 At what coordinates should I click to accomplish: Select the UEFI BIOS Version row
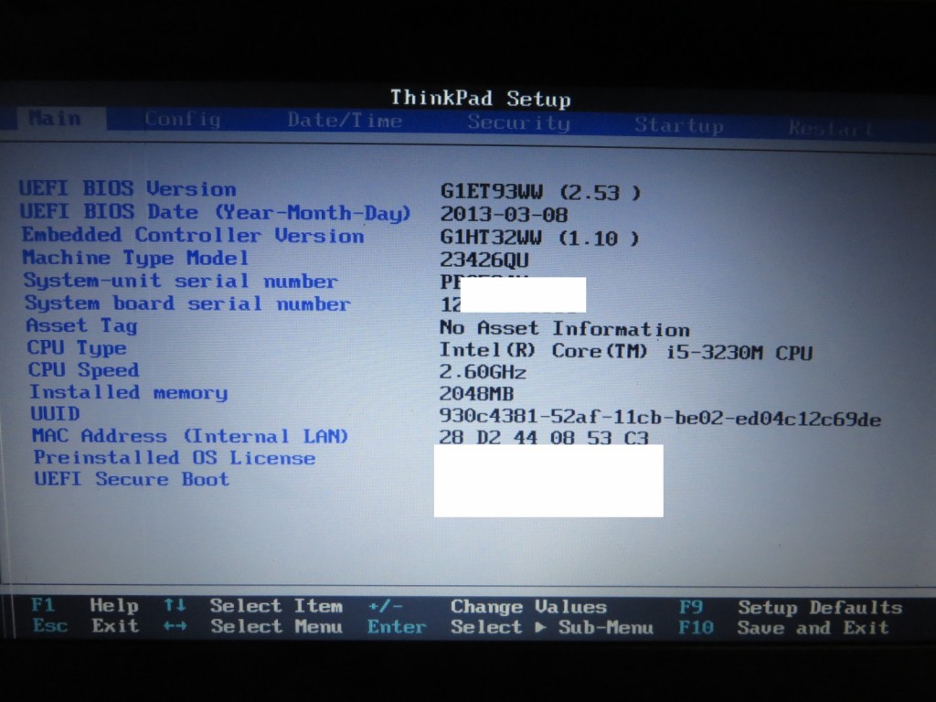(x=128, y=189)
